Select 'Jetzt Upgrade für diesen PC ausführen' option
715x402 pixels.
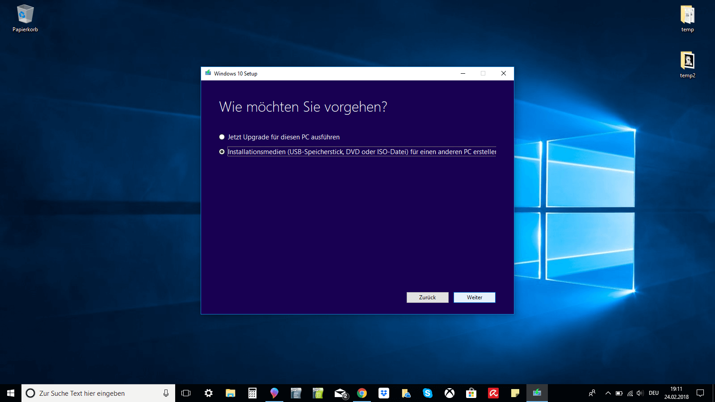[222, 137]
